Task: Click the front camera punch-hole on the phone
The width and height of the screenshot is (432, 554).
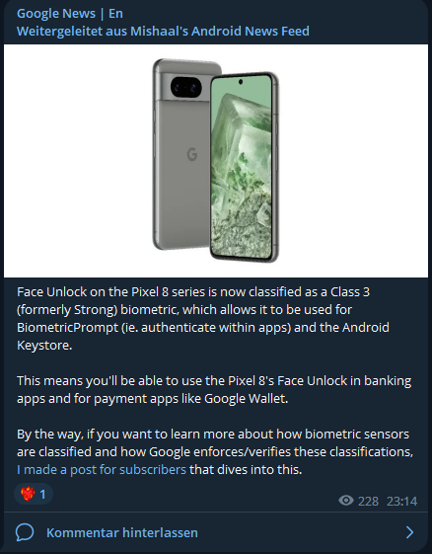Action: pyautogui.click(x=241, y=82)
